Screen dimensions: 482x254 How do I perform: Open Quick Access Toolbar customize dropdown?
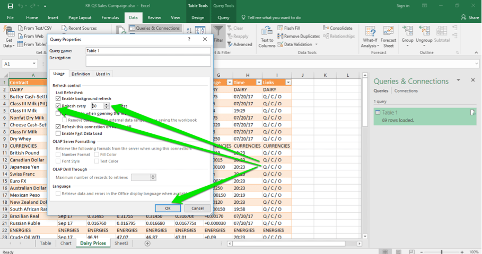45,6
